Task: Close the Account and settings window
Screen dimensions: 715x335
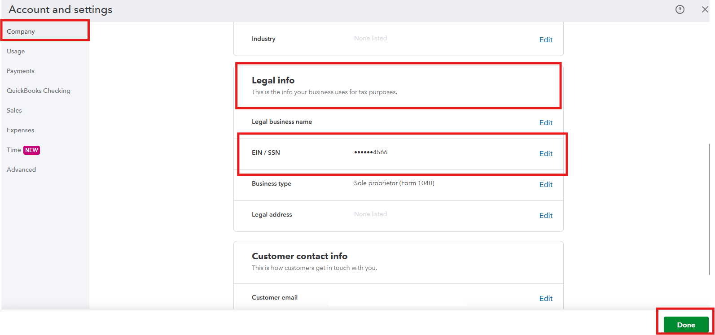Action: [705, 9]
